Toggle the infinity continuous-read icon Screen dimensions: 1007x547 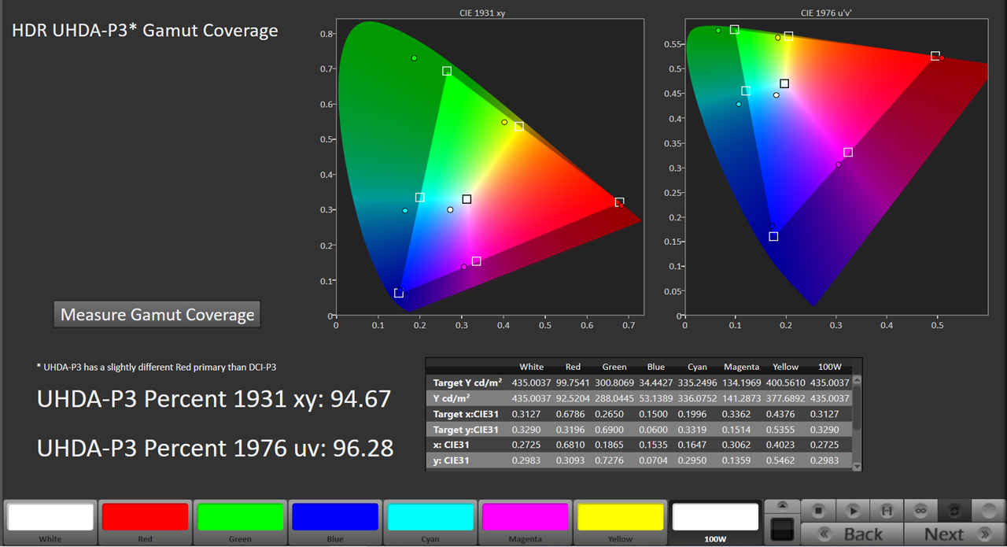920,510
